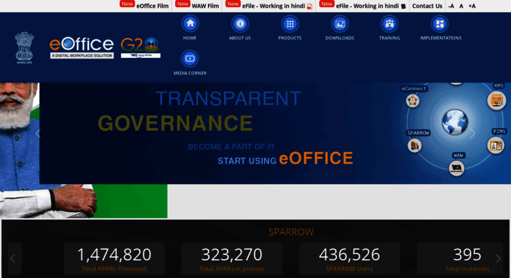511x278 pixels.
Task: Select the PRODUCTS menu label
Action: [290, 37]
